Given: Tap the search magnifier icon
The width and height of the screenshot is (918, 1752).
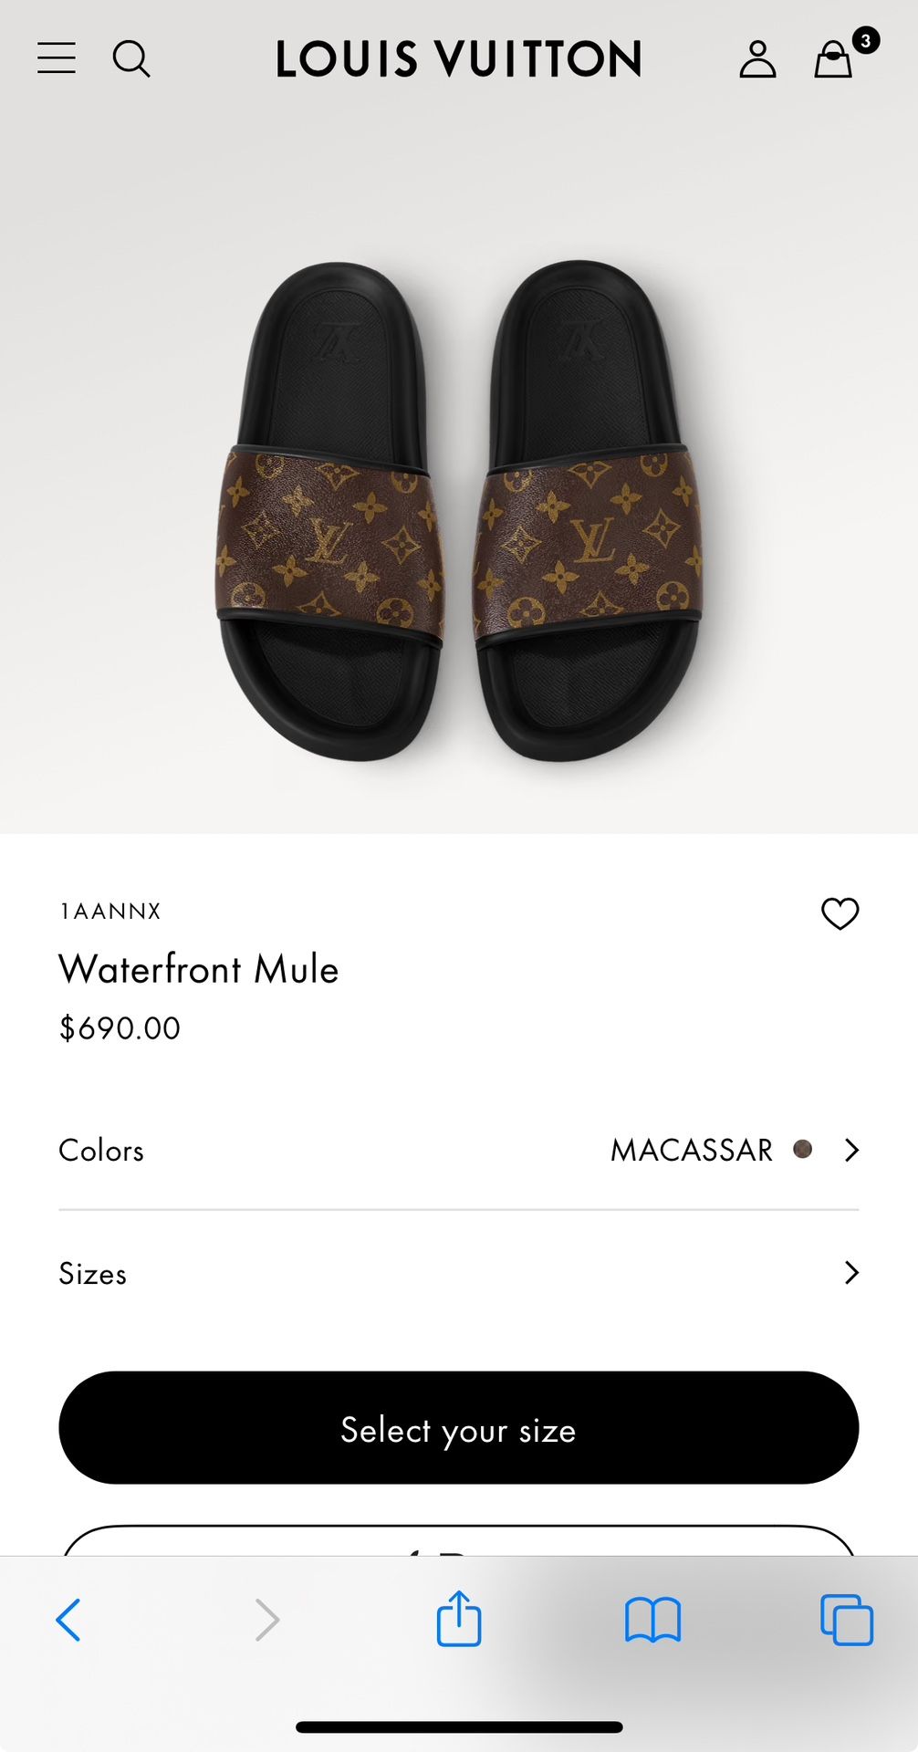Looking at the screenshot, I should click(131, 59).
